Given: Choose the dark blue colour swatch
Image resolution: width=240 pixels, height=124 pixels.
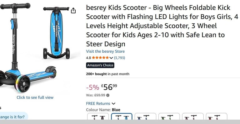Looking at the screenshot, I should pyautogui.click(x=145, y=117).
